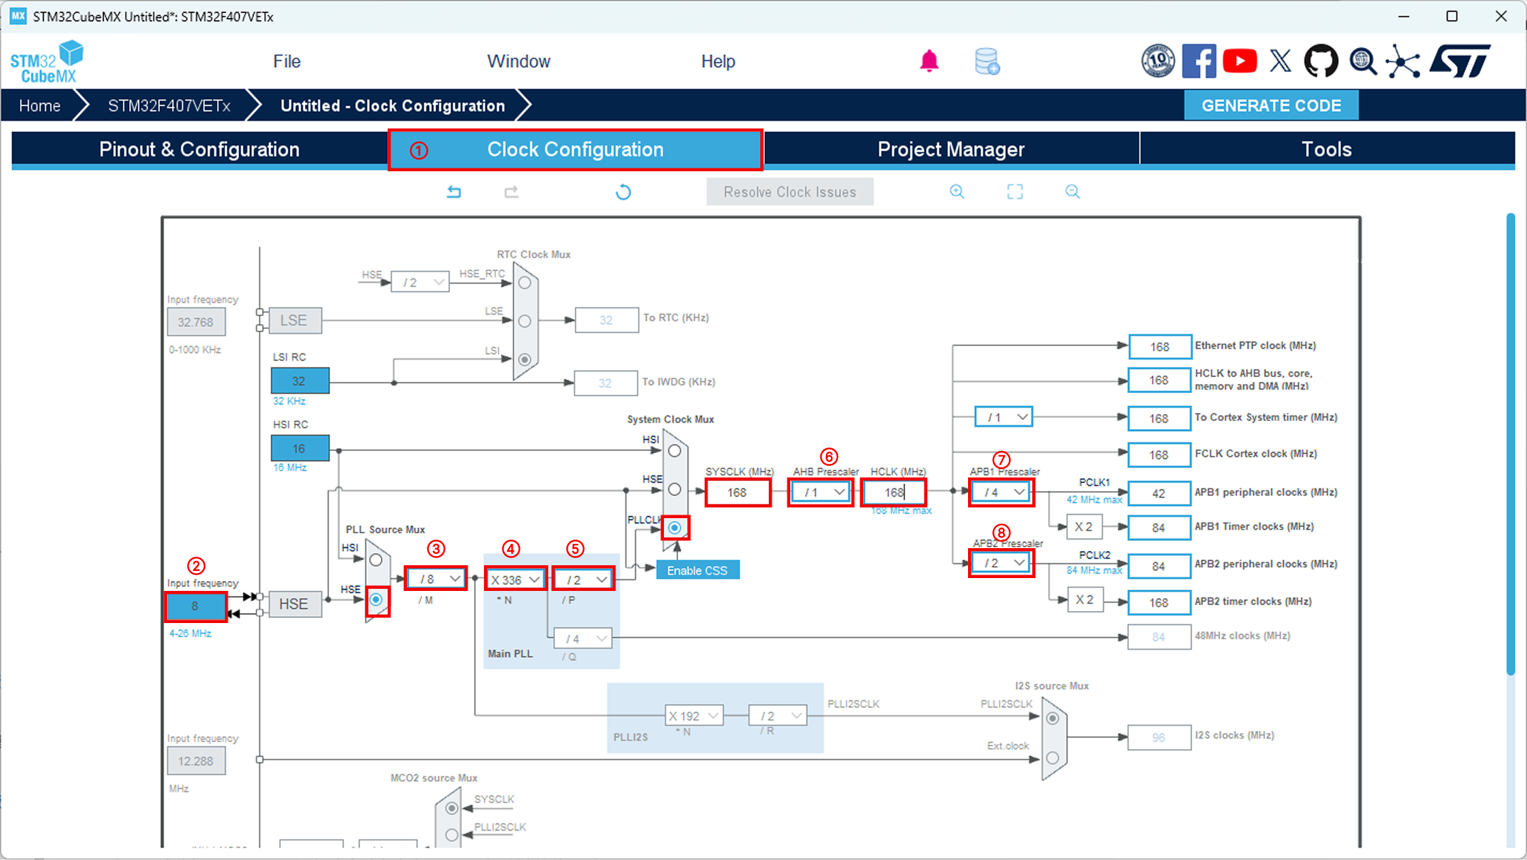The height and width of the screenshot is (860, 1527).
Task: Select PLLCLK on System Clock Mux
Action: click(675, 528)
